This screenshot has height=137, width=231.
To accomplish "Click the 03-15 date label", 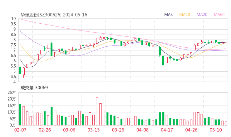I will coord(94,130).
